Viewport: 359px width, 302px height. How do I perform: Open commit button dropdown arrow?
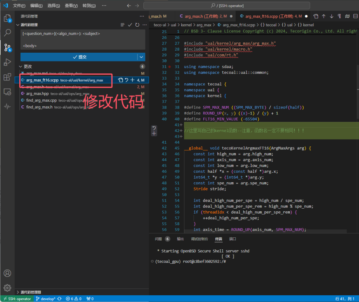(x=141, y=57)
